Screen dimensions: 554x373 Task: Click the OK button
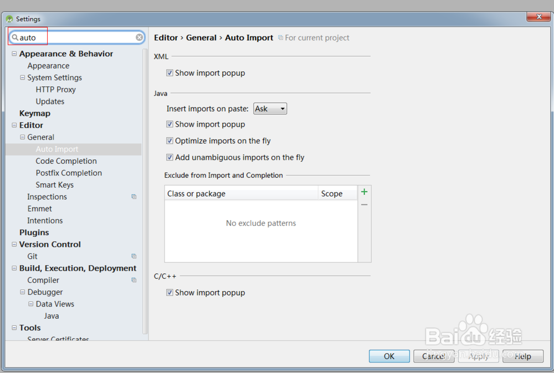[x=389, y=356]
